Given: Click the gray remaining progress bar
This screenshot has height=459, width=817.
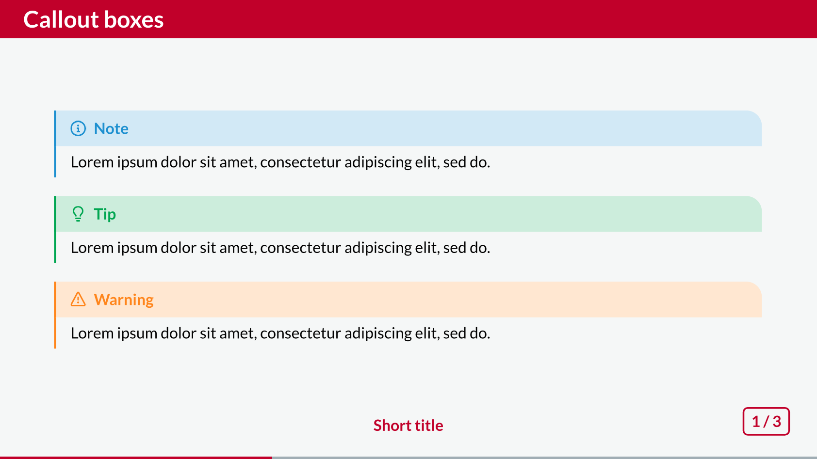Looking at the screenshot, I should 544,458.
